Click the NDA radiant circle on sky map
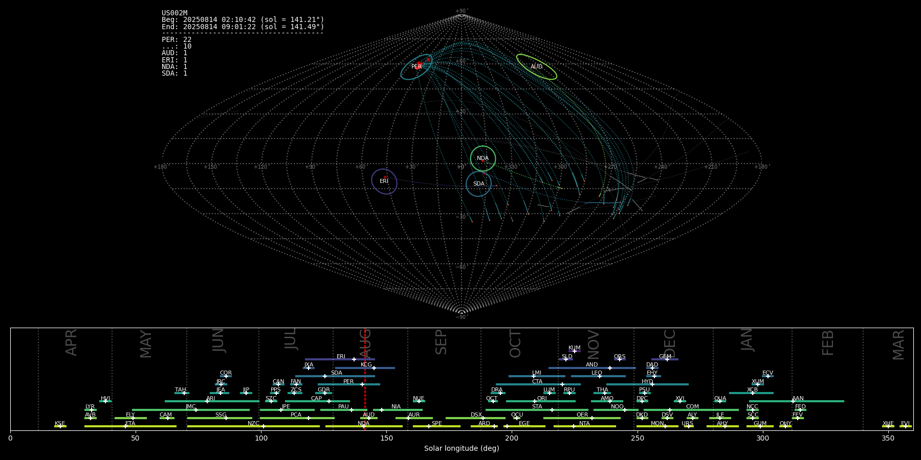Screen dimensions: 921x460 pyautogui.click(x=483, y=158)
